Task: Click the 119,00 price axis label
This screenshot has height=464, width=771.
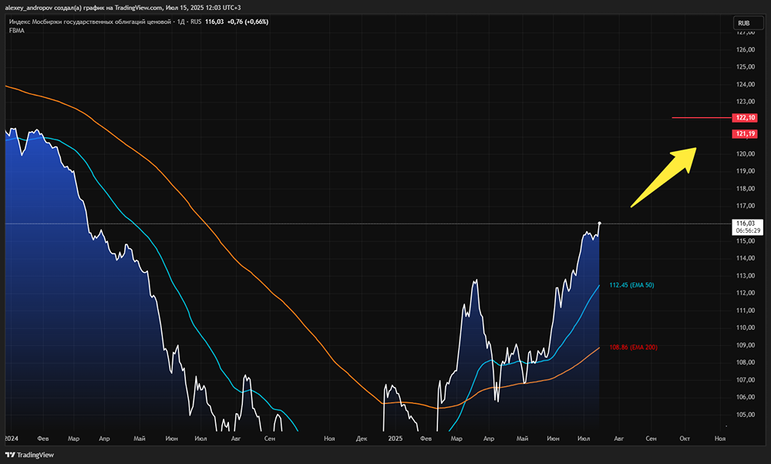Action: pyautogui.click(x=746, y=171)
